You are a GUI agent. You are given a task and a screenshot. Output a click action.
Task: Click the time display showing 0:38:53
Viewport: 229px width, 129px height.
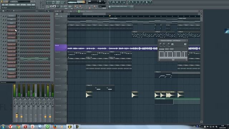pyautogui.click(x=56, y=3)
